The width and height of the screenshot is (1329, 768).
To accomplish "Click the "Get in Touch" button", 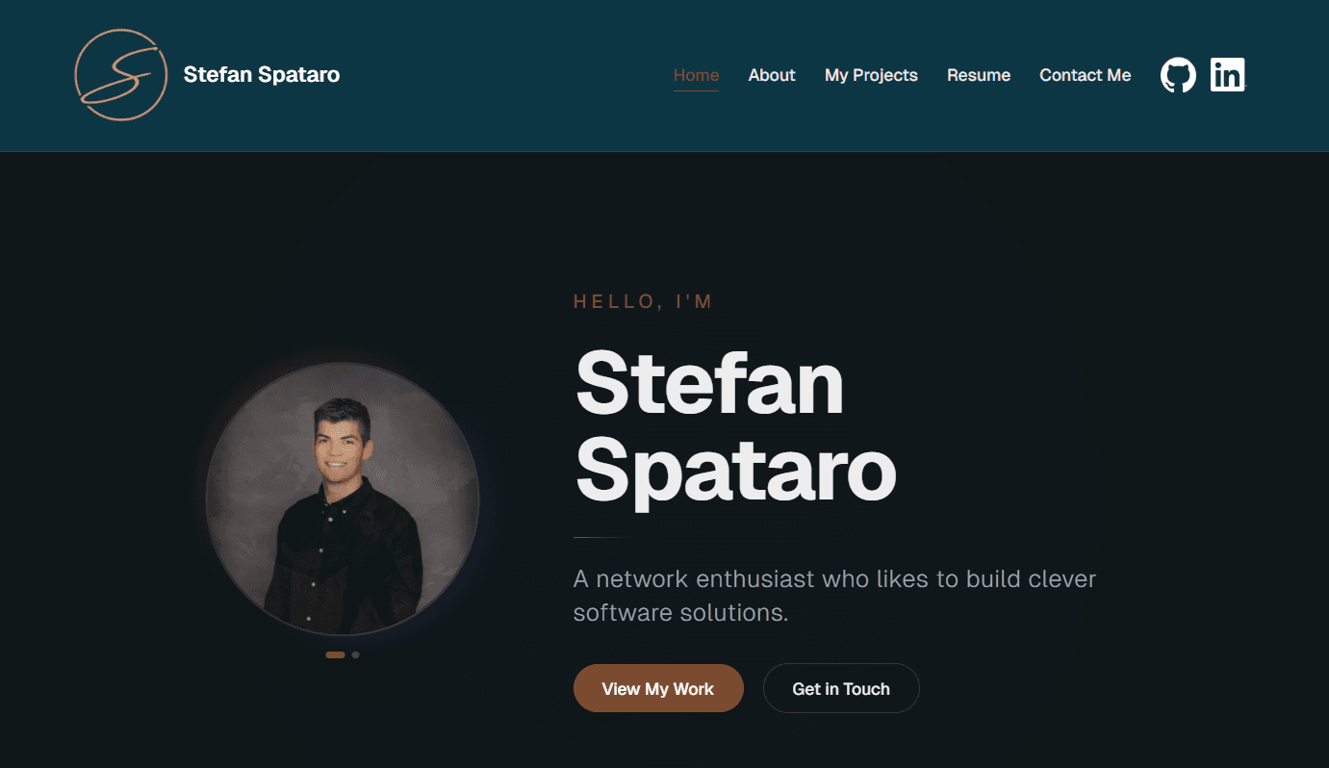I will click(841, 688).
